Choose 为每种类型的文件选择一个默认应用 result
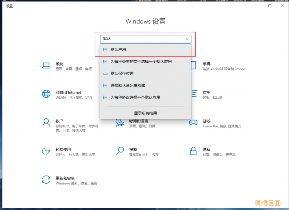289x210 pixels. 146,61
